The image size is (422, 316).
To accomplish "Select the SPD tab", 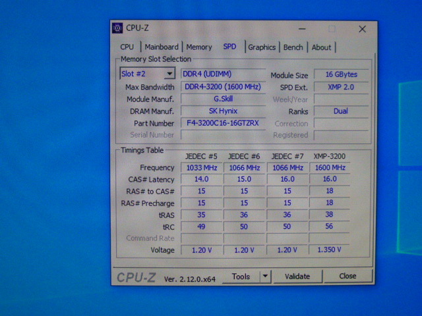I will click(x=229, y=47).
